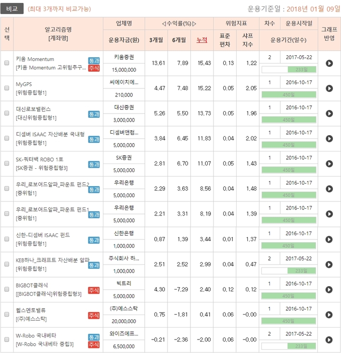The image size is (341, 353).
Task: Click 통과 badge on 키움 Momentum row
Action: point(94,60)
